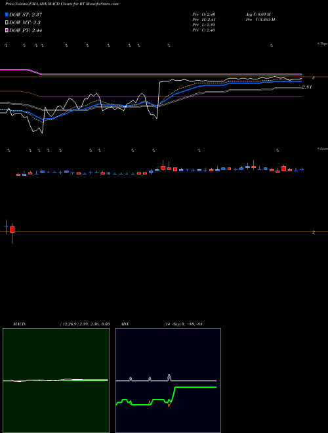The image size is (328, 433).
Task: Click the white DOW MT legend swatch
Action: tap(7, 23)
